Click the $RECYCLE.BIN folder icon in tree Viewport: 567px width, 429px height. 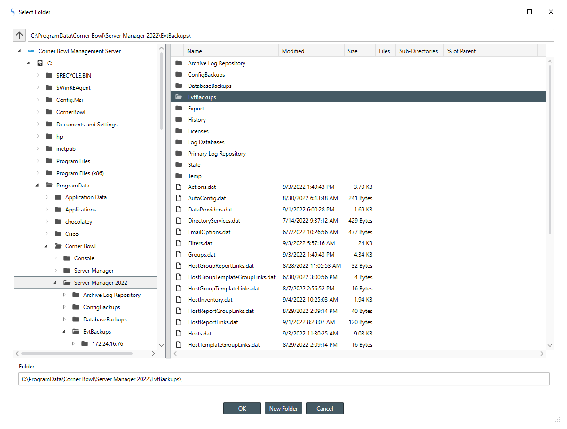(x=49, y=76)
